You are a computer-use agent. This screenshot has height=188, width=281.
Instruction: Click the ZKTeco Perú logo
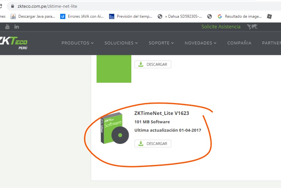pos(14,43)
